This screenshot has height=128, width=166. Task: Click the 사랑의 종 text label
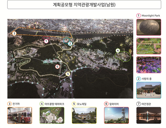(x=149, y=79)
